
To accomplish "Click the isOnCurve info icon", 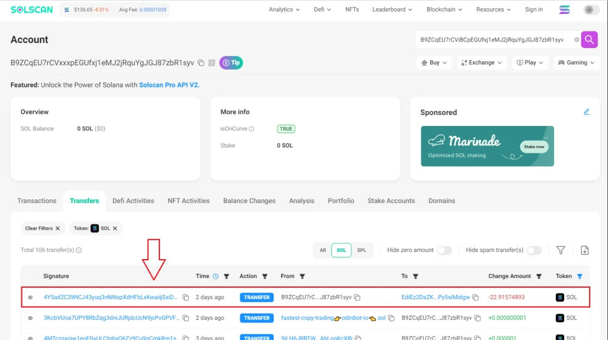I will click(x=251, y=129).
